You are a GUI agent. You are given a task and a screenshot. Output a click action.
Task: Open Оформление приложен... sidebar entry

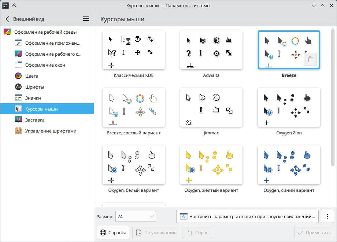click(x=47, y=43)
